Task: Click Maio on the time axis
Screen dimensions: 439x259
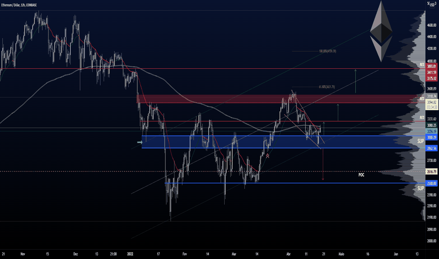Action: point(341,254)
